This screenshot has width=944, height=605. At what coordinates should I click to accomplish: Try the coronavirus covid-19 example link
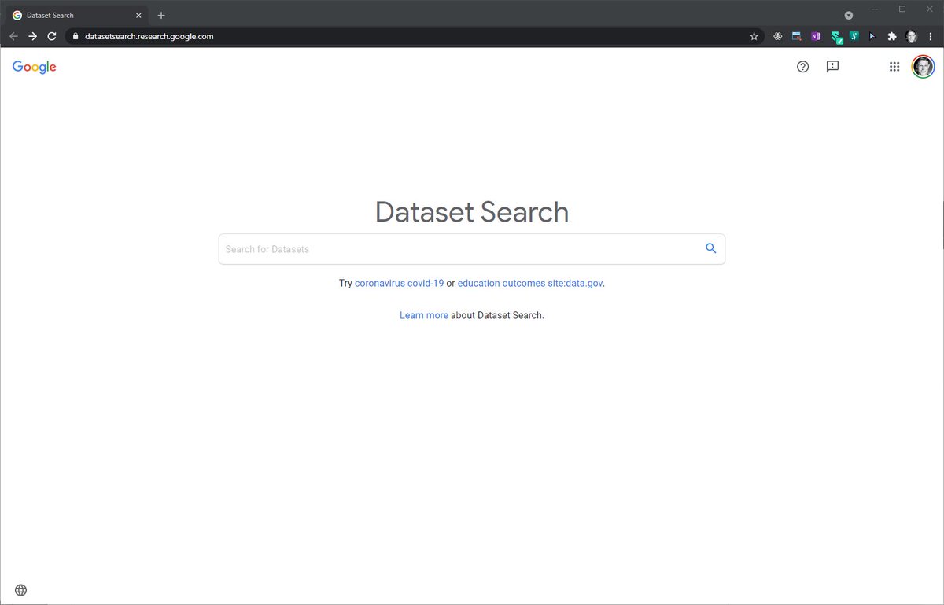click(399, 283)
